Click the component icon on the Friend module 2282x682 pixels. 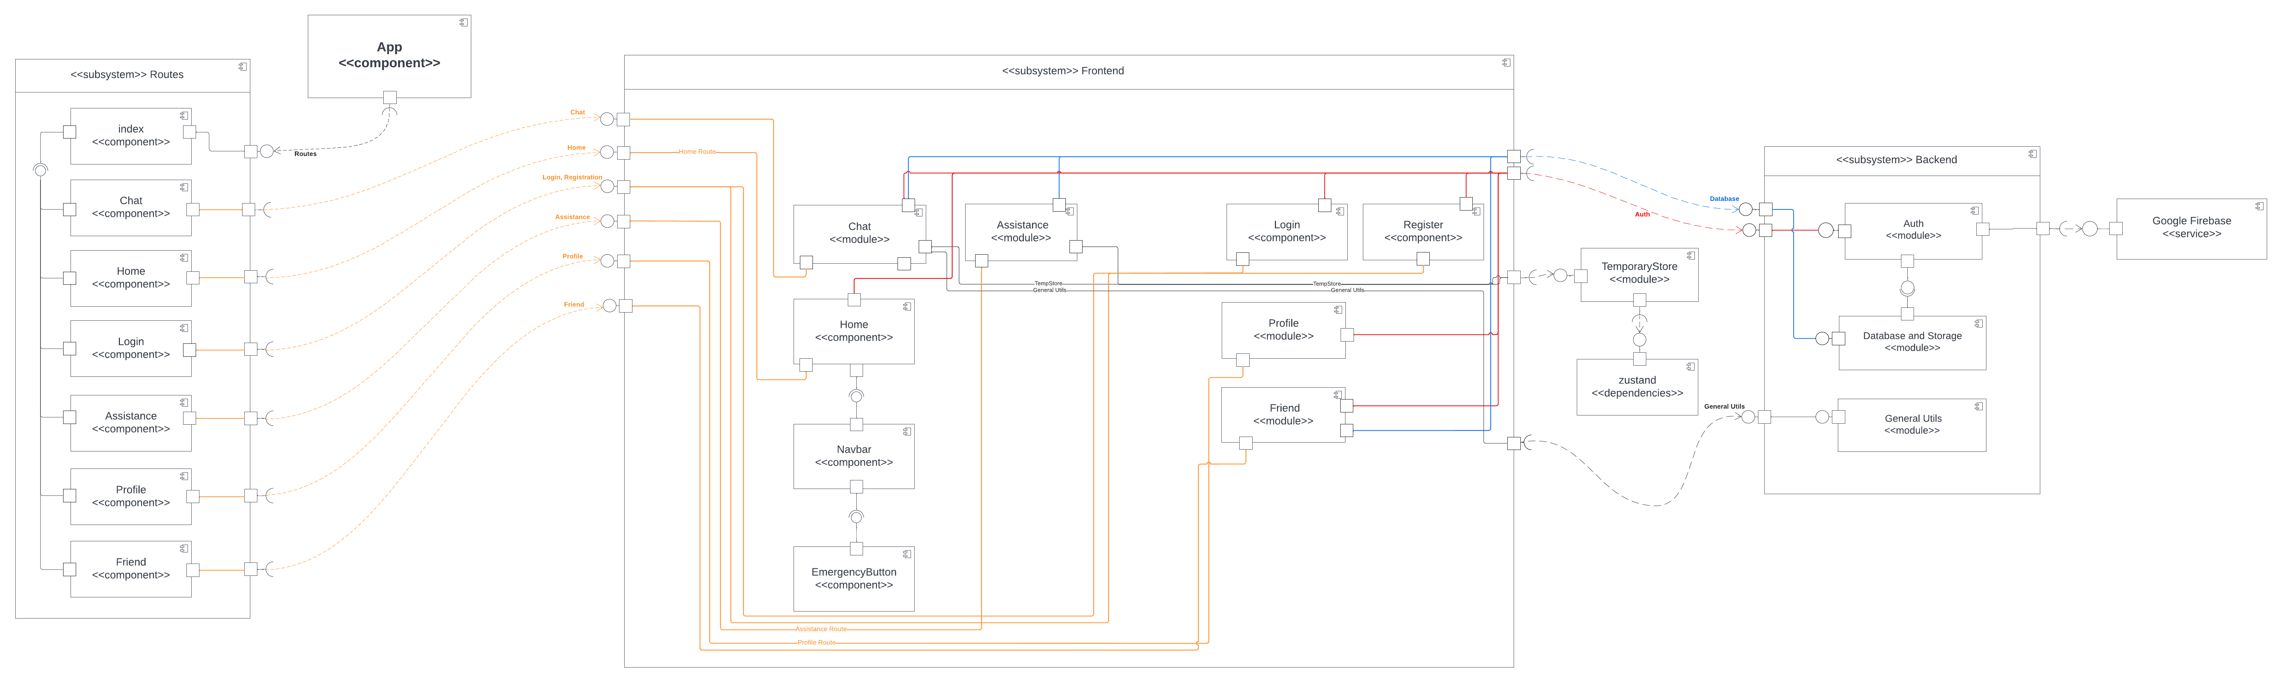[x=1338, y=395]
